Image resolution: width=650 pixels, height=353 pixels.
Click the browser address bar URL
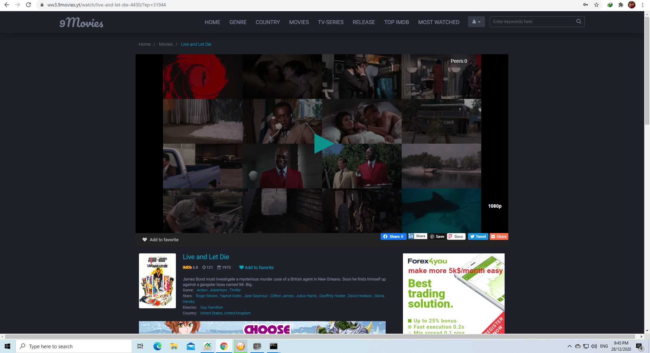[x=107, y=5]
